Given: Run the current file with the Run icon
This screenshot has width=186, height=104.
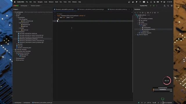Looking at the screenshot, I should (151, 6).
